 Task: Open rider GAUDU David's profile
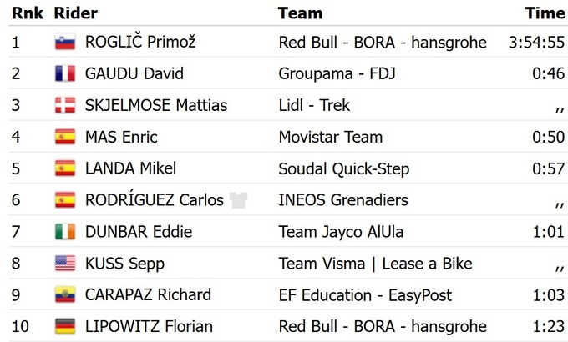tap(134, 74)
